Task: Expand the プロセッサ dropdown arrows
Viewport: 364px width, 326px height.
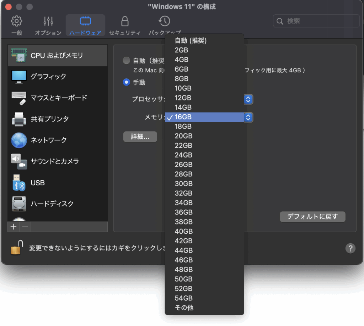Action: tap(248, 99)
